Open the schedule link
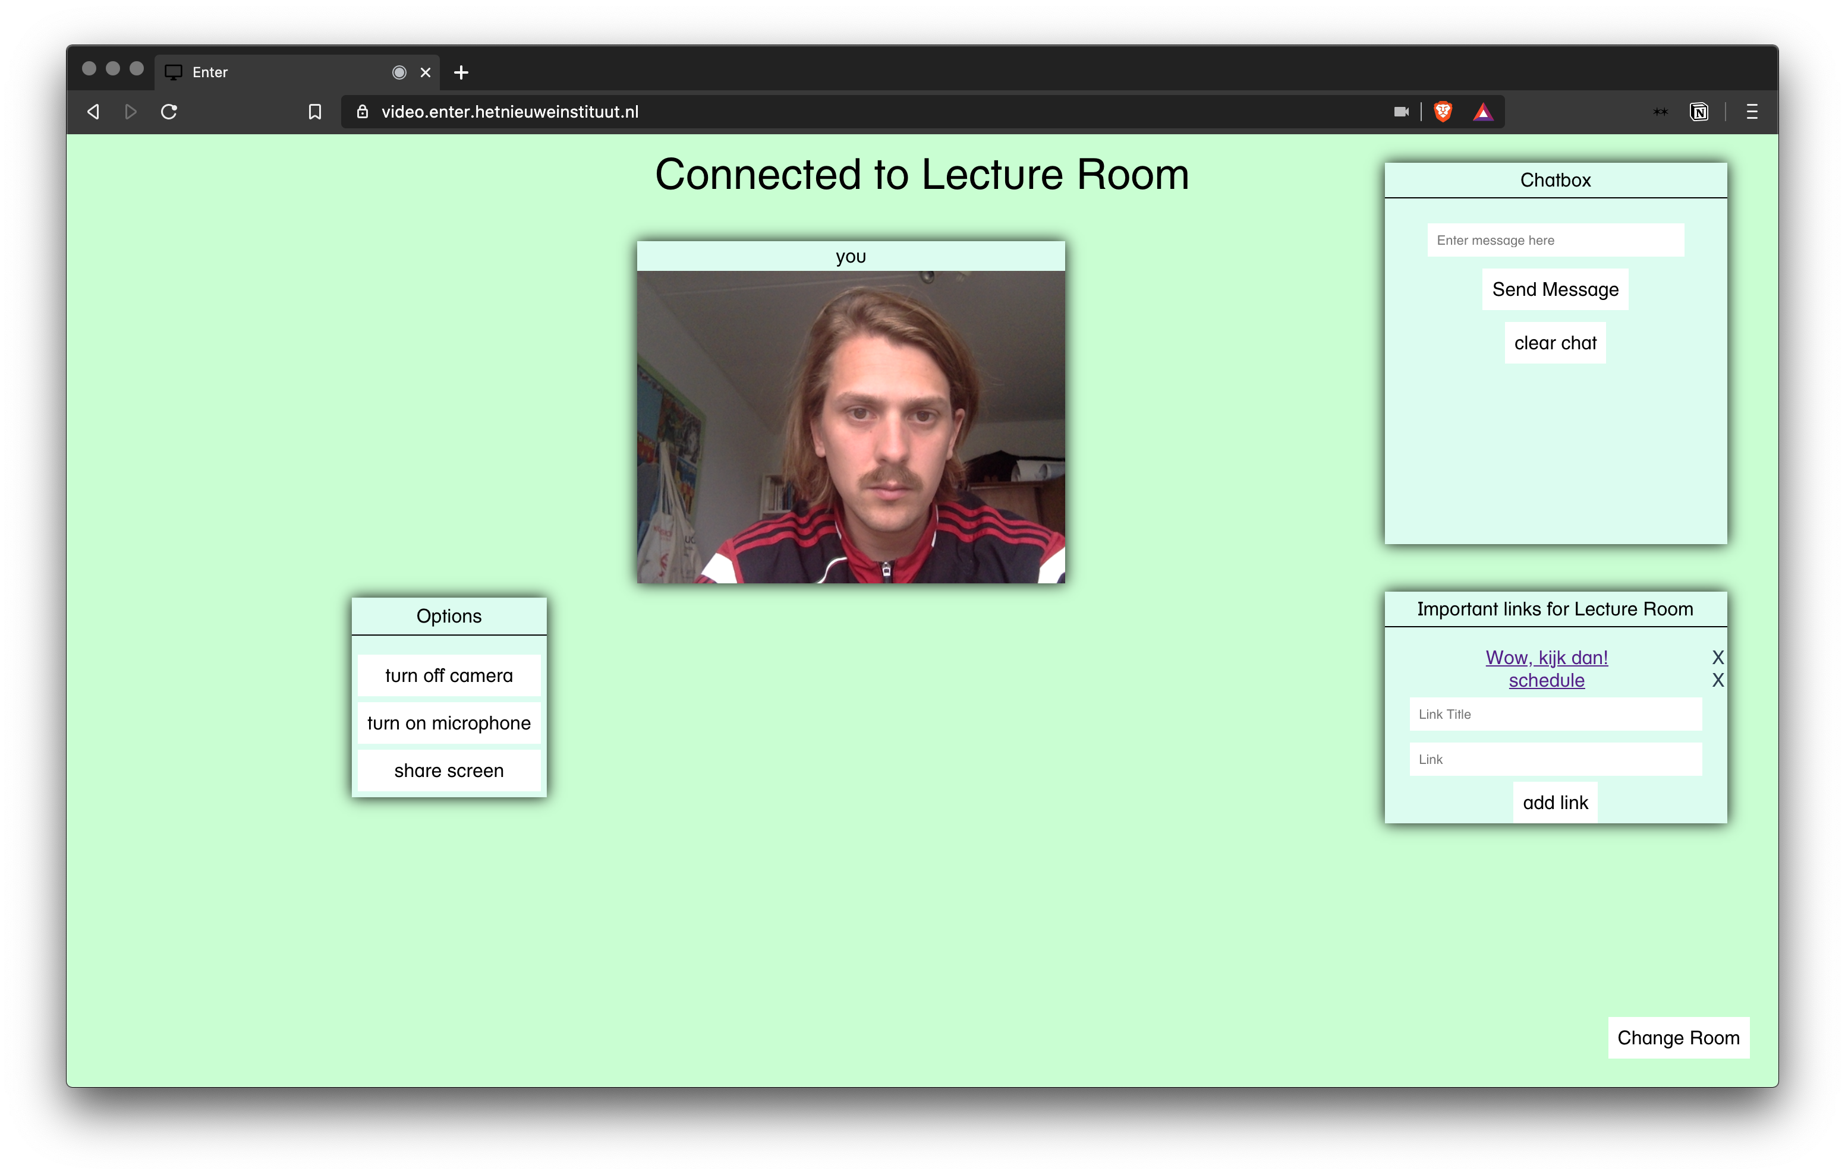Screen dimensions: 1845x1175 1546,680
